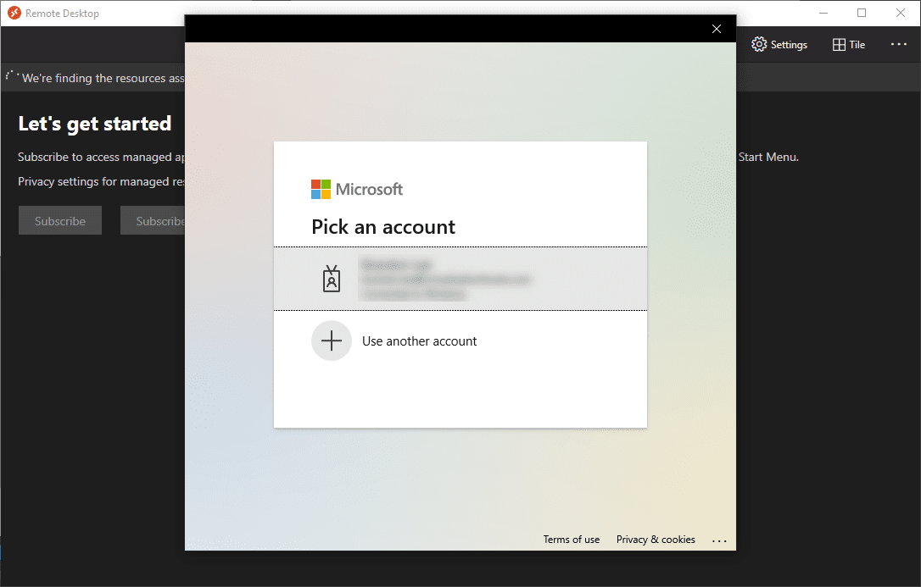Close the Remote Desktop window
This screenshot has width=921, height=587.
[901, 13]
